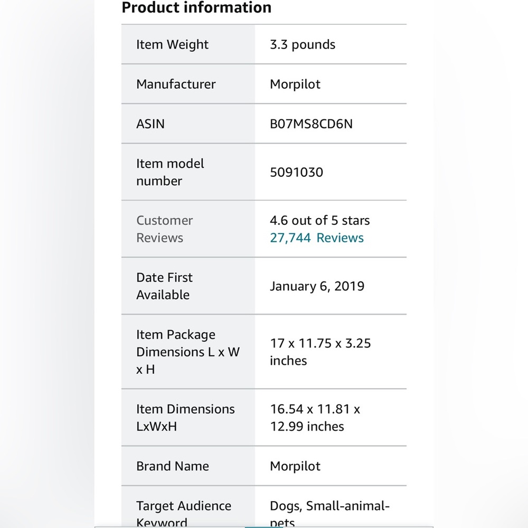Select the Item model number label
The image size is (528, 528).
[170, 172]
